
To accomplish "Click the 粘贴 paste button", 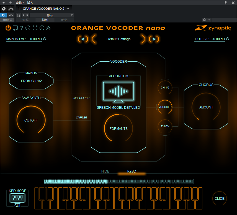I will click(x=64, y=20).
